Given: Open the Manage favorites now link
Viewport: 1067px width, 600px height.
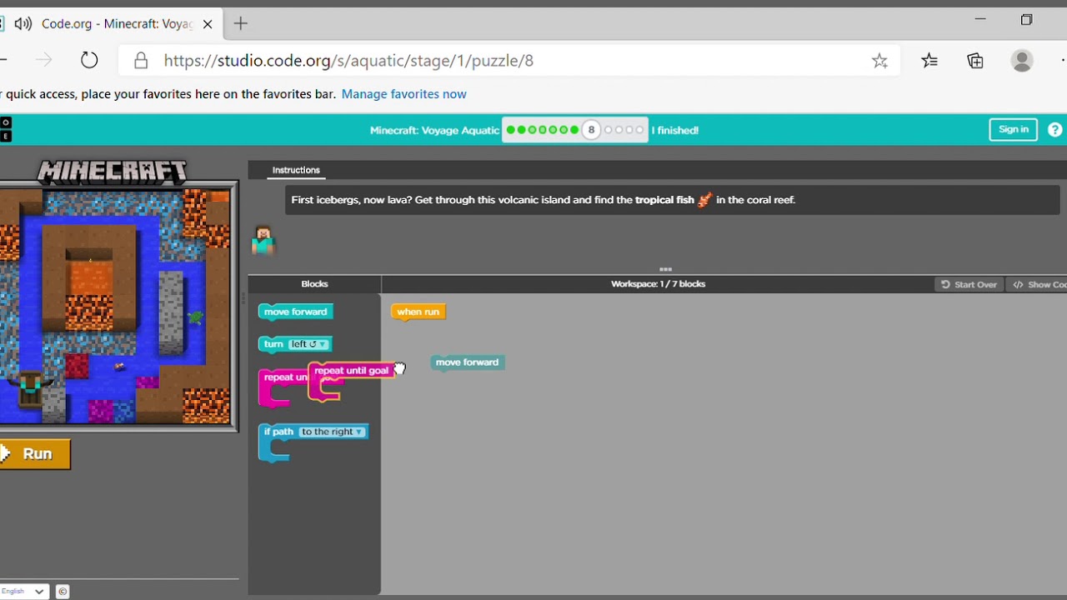Looking at the screenshot, I should [x=403, y=94].
